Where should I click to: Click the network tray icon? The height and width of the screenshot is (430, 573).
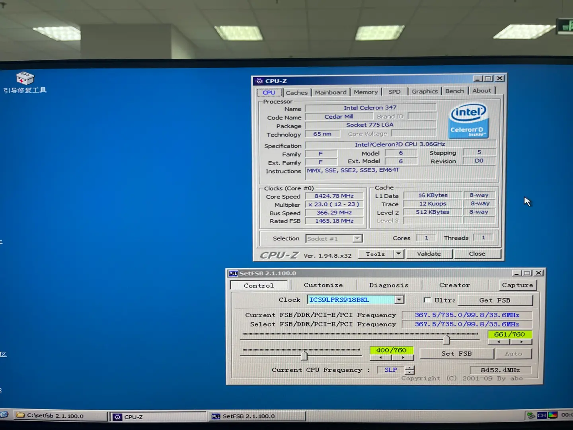(x=530, y=415)
